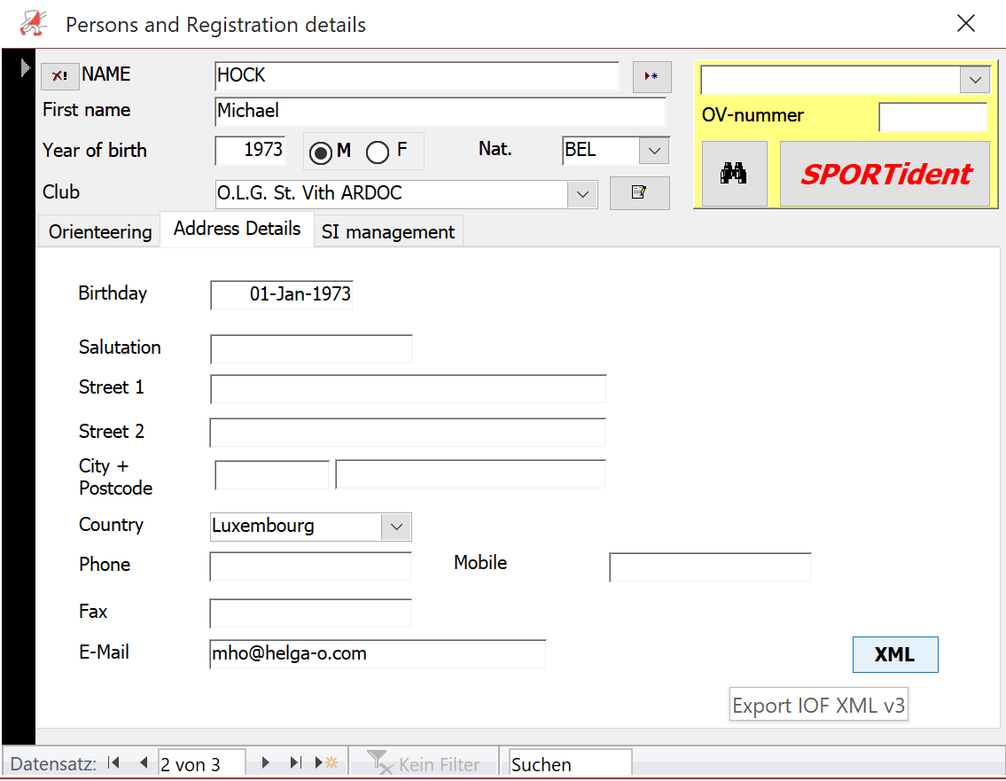Click the Fax input field
1006x781 pixels.
310,613
